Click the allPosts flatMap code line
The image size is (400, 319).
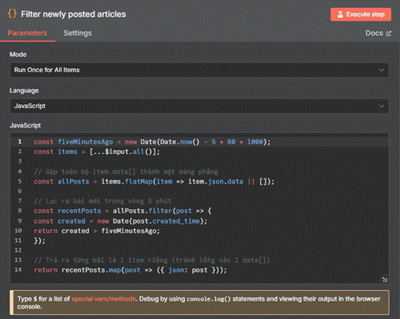pyautogui.click(x=154, y=182)
